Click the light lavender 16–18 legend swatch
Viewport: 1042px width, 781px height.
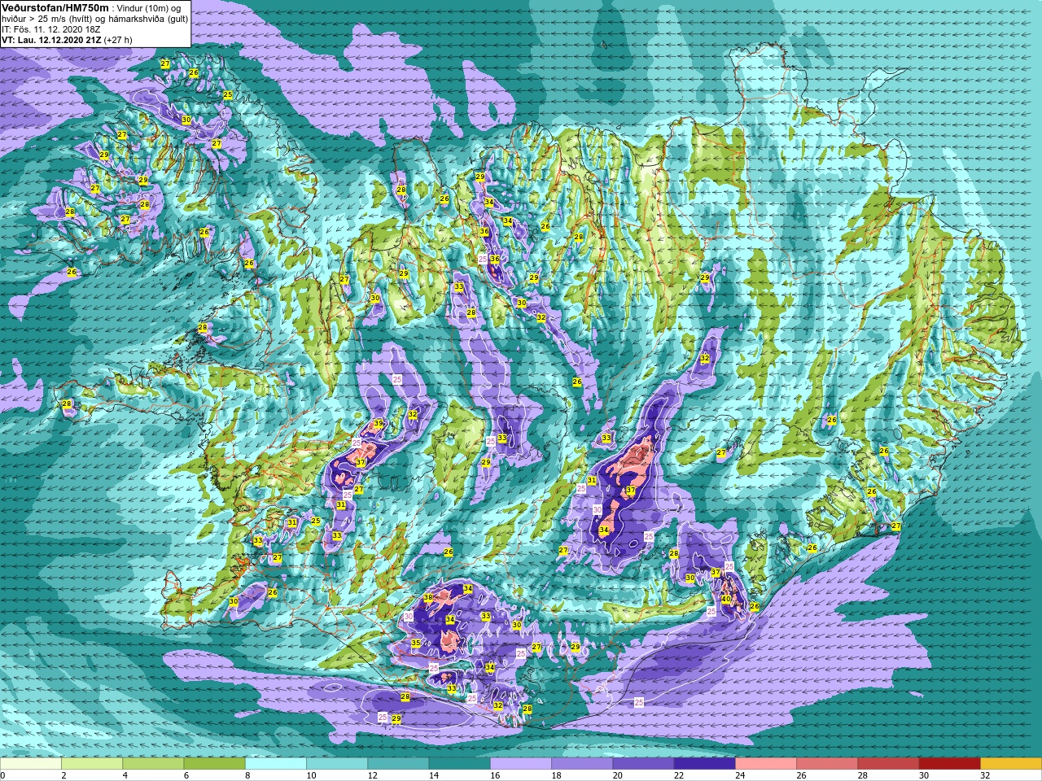coord(521,764)
